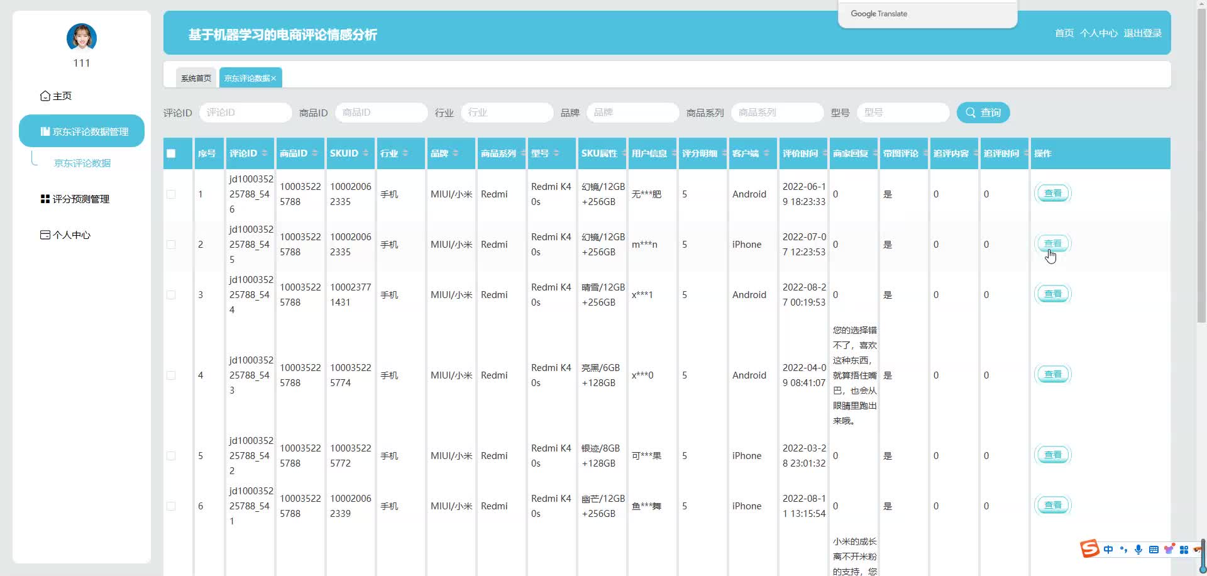This screenshot has width=1207, height=576.
Task: Focus the 型号 search field
Action: (x=903, y=113)
